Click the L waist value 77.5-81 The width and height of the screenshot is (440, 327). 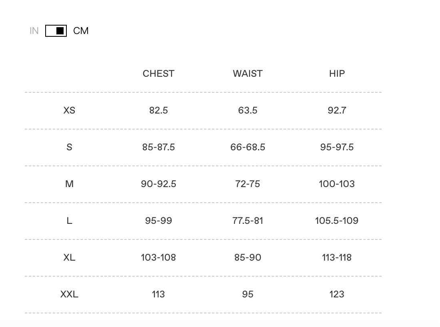pyautogui.click(x=248, y=221)
